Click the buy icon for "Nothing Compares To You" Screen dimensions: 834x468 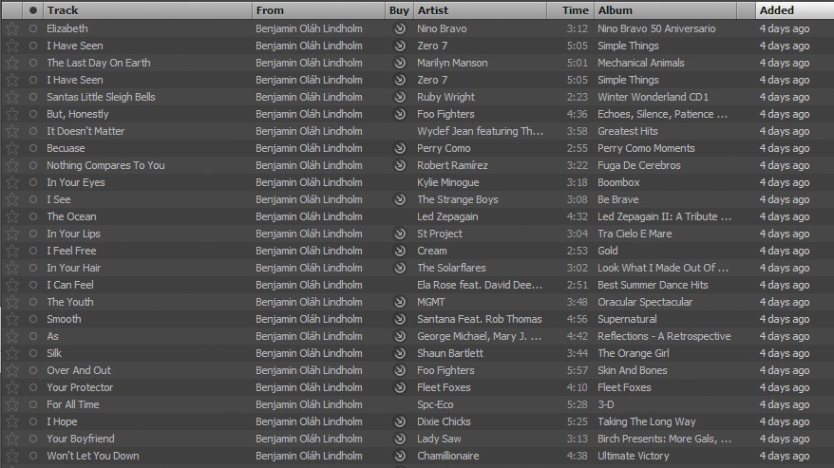click(x=400, y=165)
